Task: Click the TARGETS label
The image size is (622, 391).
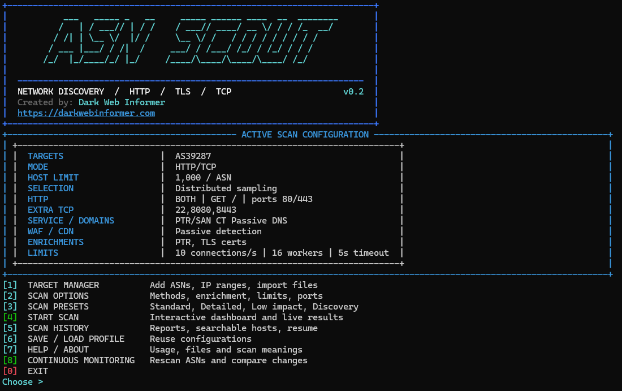Action: 46,156
